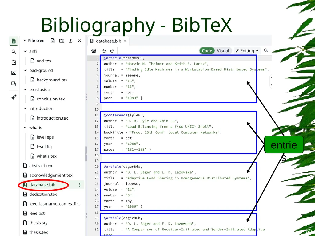Image resolution: width=315 pixels, height=236 pixels.
Task: Open thesis.tex file
Action: 38,232
